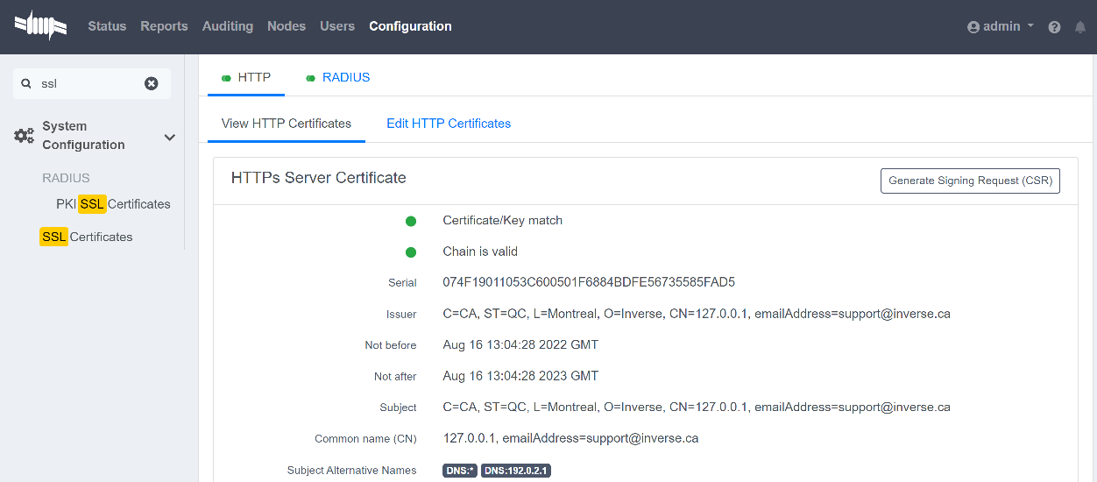Open PKI SSL Certificates in sidebar
1097x482 pixels.
click(x=113, y=204)
